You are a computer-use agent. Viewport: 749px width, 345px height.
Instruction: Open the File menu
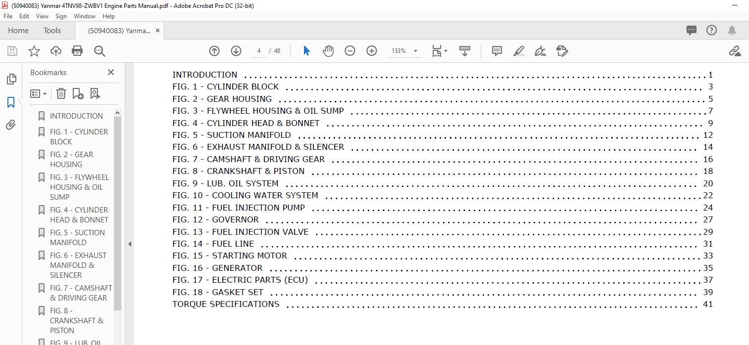click(8, 16)
